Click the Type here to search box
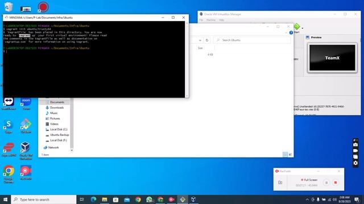The height and width of the screenshot is (204, 364). point(44,199)
